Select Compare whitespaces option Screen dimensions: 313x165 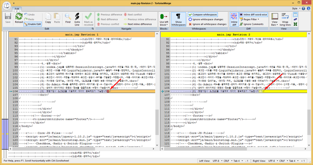coord(203,14)
